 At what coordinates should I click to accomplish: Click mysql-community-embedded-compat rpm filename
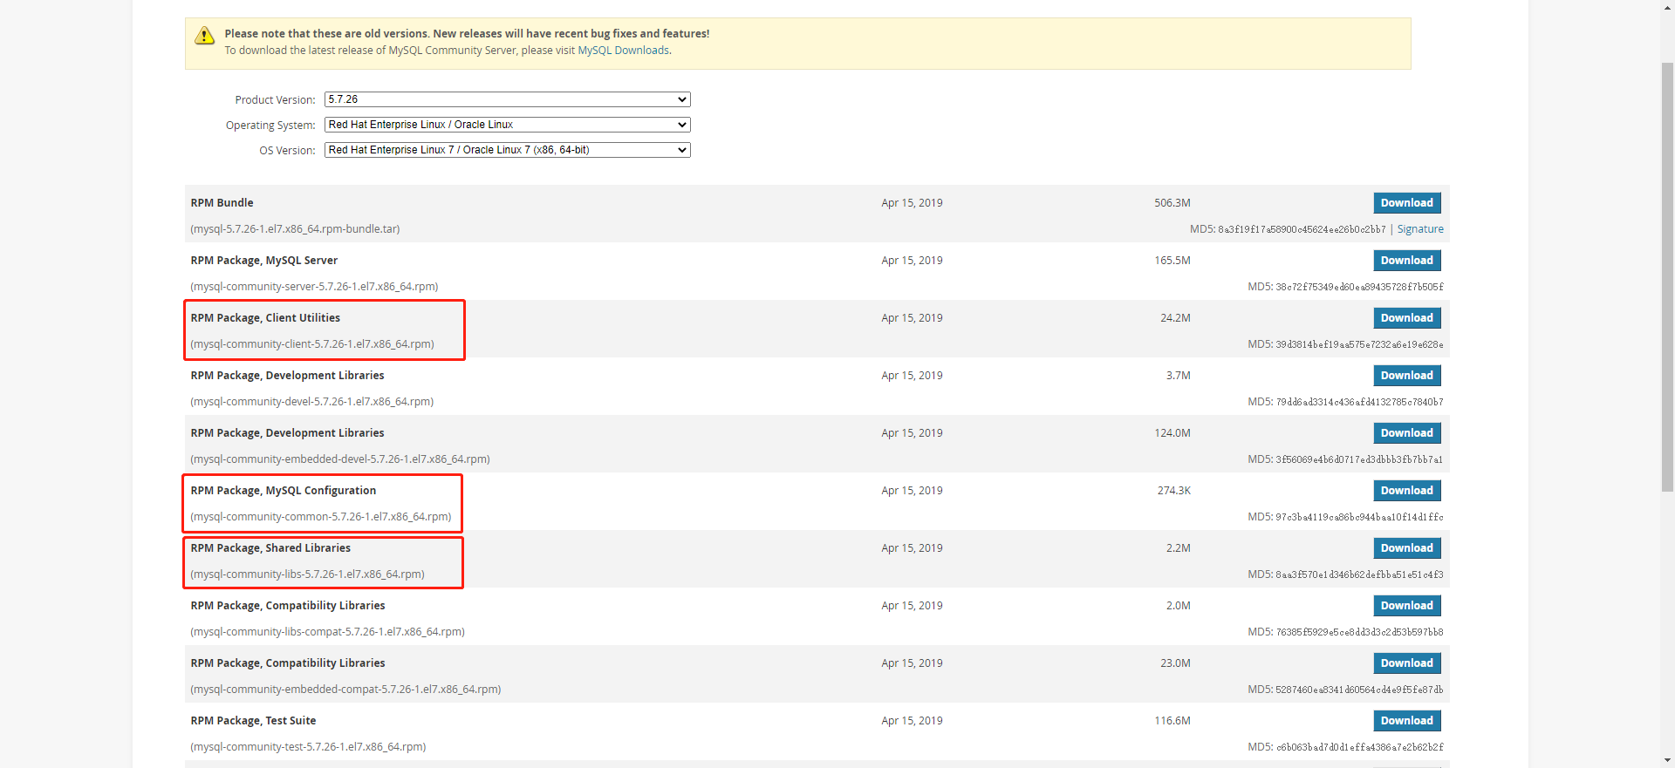pyautogui.click(x=345, y=690)
